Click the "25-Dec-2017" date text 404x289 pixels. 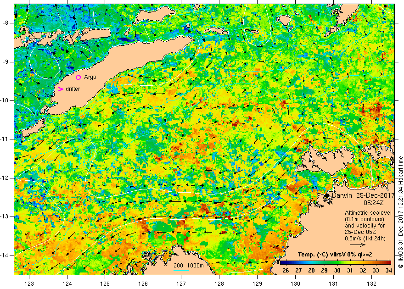(376, 195)
